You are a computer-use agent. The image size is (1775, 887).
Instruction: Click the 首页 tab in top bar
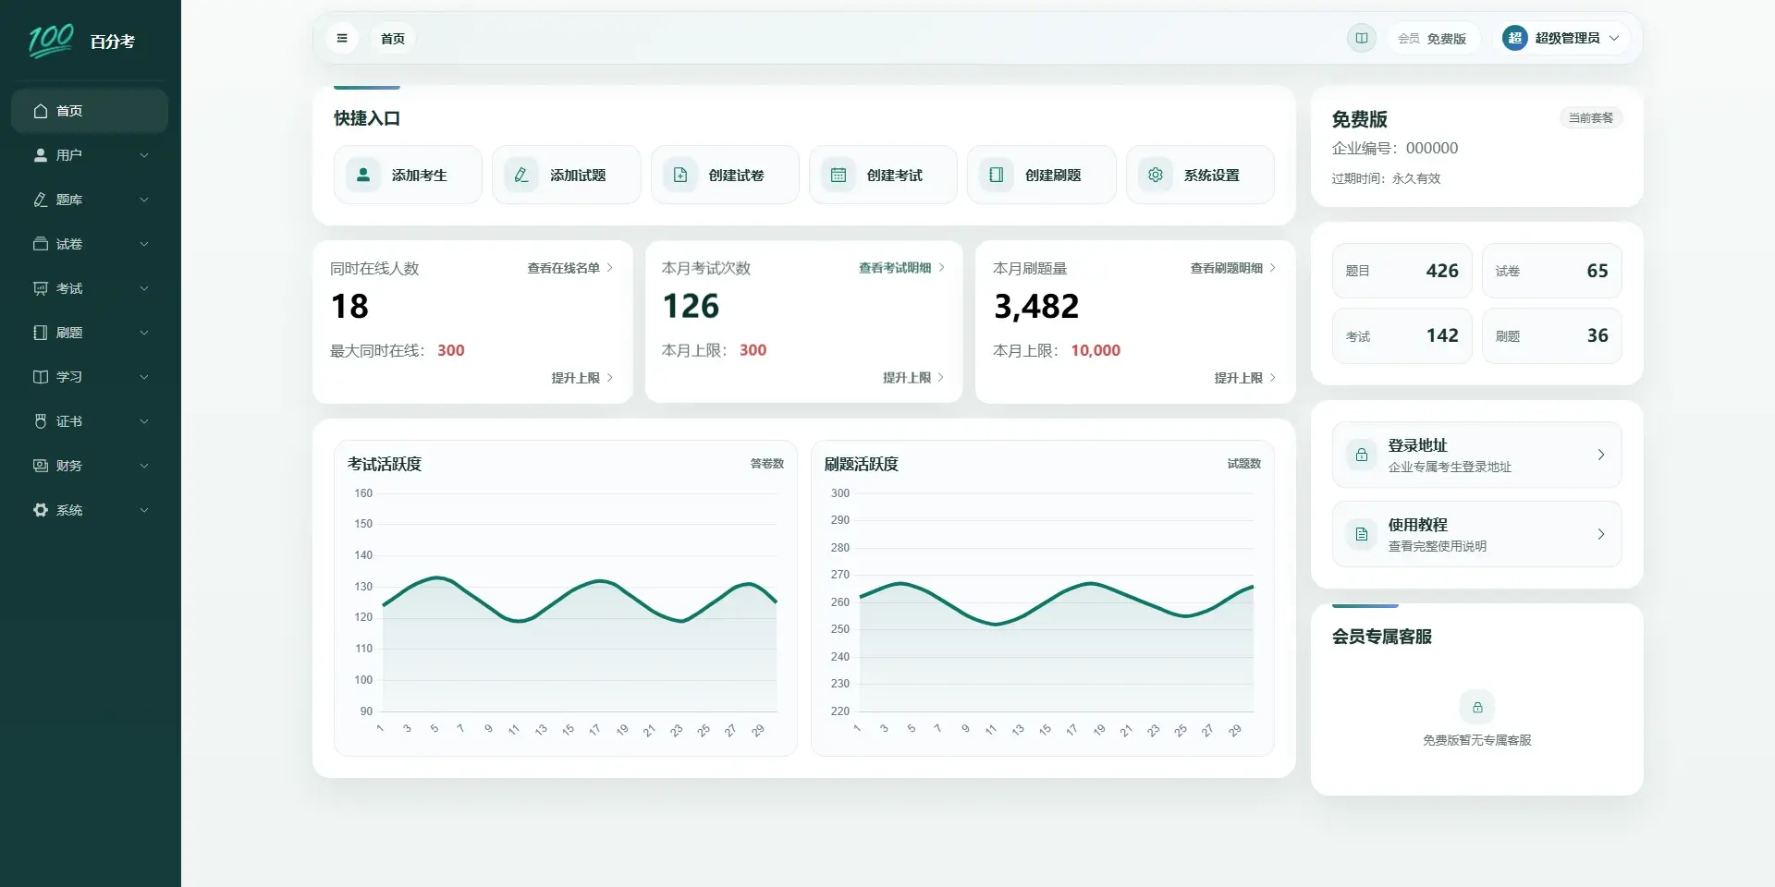pyautogui.click(x=393, y=39)
